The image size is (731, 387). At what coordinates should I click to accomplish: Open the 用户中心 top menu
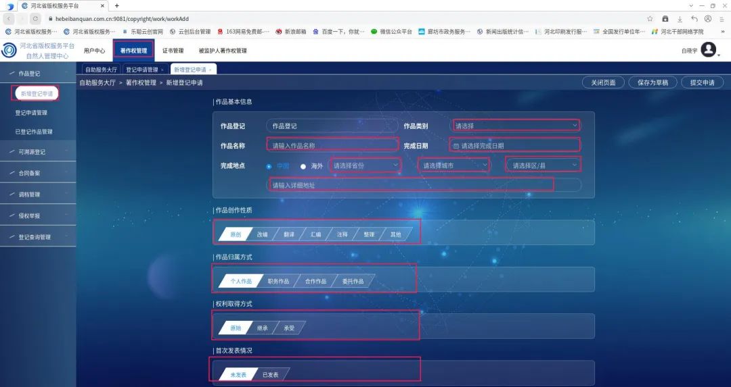click(94, 50)
